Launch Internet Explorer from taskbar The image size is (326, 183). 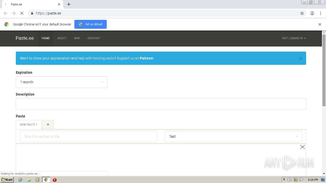pos(20,180)
